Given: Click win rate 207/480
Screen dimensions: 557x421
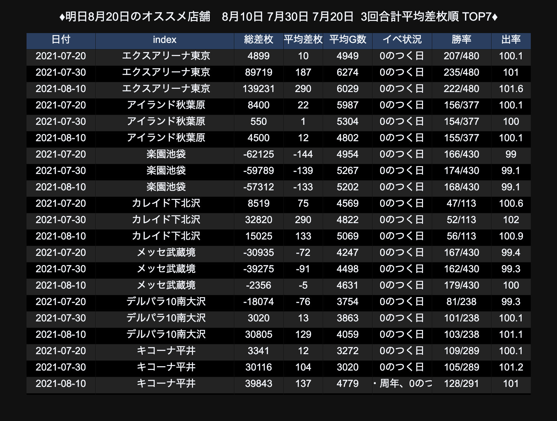Looking at the screenshot, I should (x=461, y=56).
